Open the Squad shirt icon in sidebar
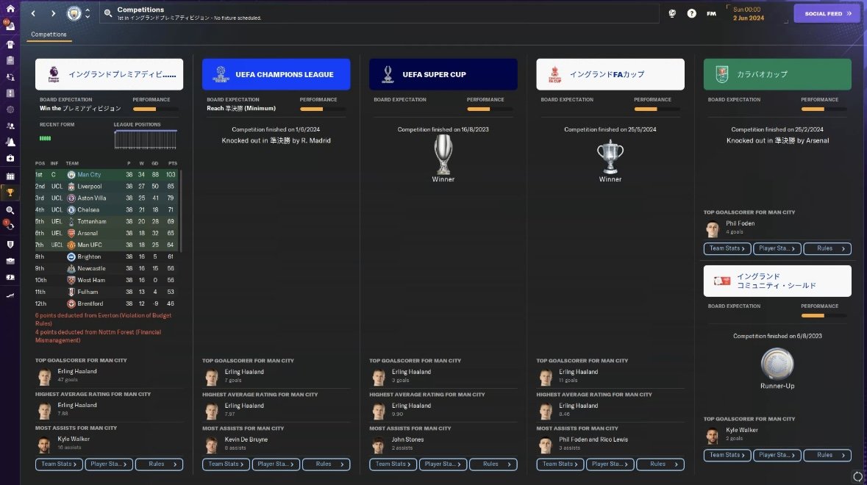The height and width of the screenshot is (485, 867). point(10,44)
